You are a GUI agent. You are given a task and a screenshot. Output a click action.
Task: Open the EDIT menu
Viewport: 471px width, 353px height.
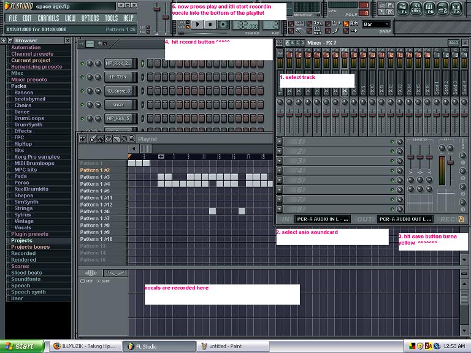click(27, 18)
